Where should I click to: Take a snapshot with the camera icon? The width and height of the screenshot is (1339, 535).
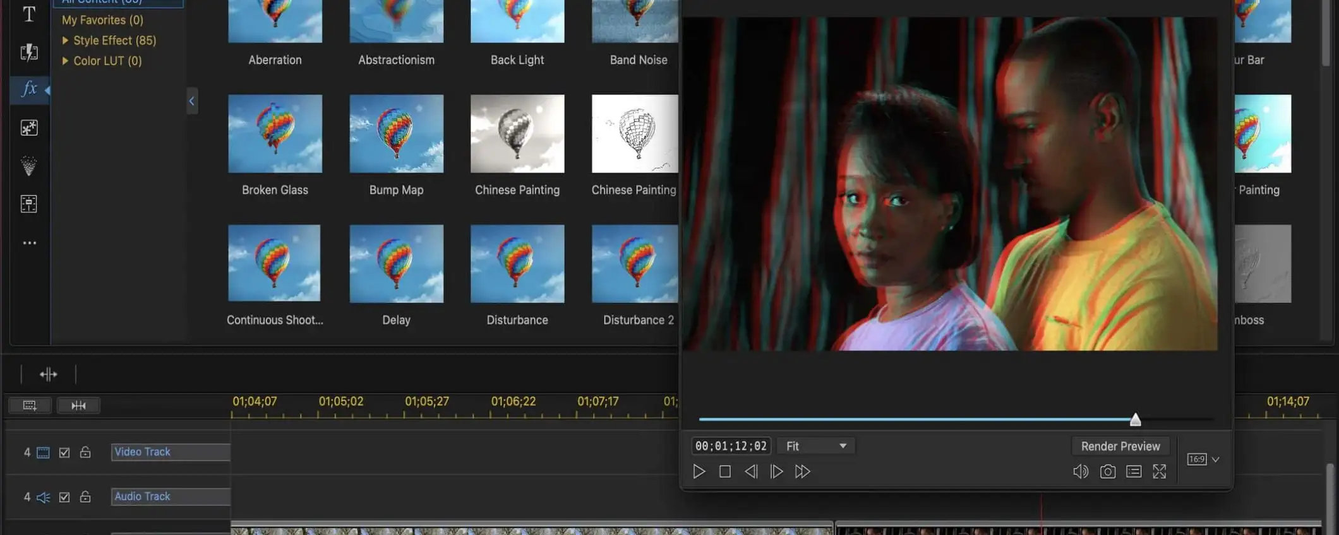click(1107, 471)
